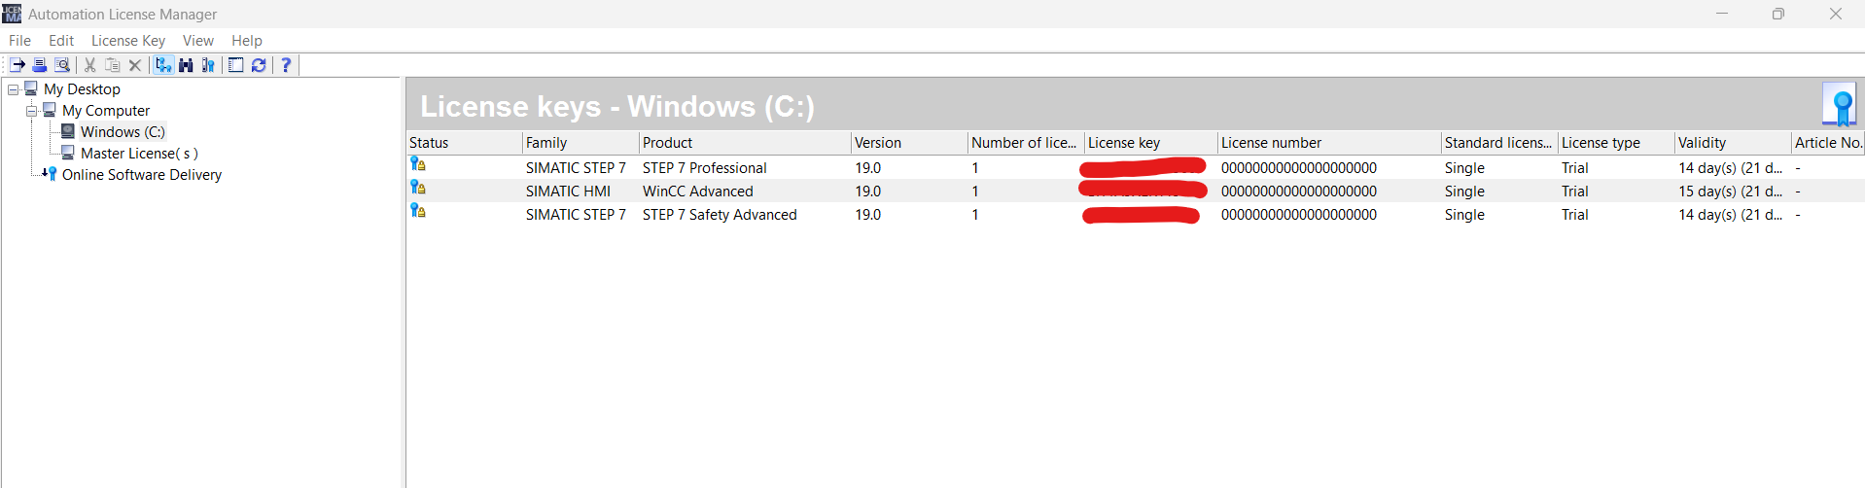Select Online Software Delivery tree item
This screenshot has height=488, width=1865.
coord(142,175)
